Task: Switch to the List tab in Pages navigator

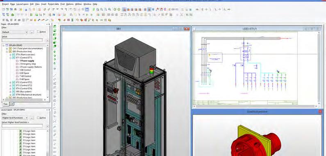Action: (11, 104)
